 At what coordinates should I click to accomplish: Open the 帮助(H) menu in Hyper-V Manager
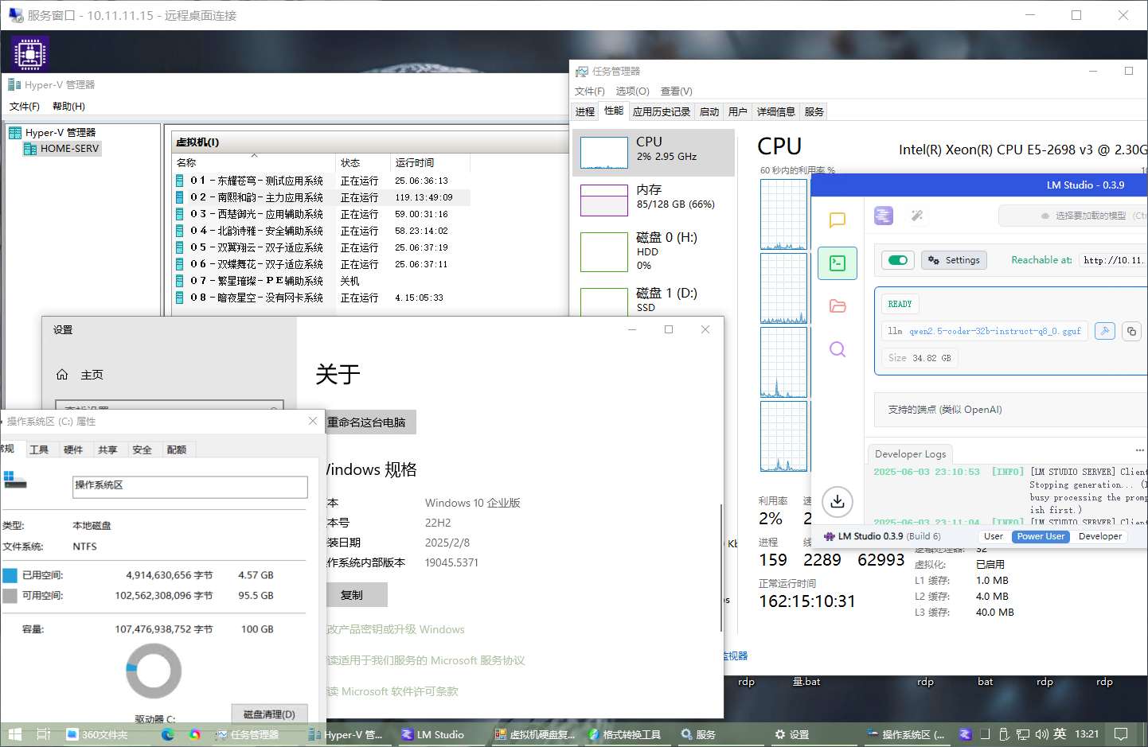(x=68, y=107)
